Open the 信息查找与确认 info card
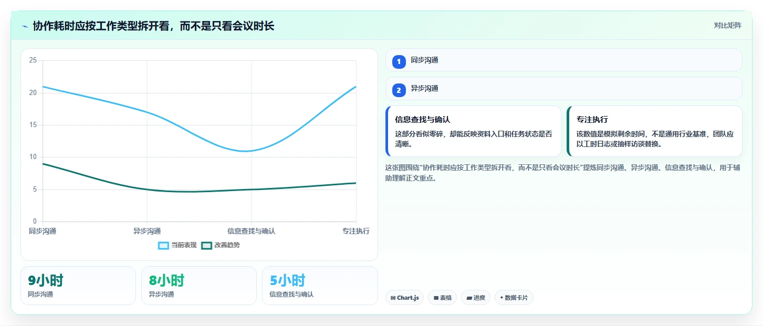 coord(473,131)
